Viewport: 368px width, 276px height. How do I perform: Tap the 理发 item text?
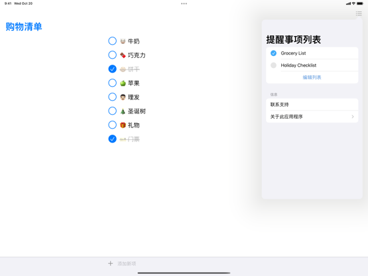coord(133,97)
